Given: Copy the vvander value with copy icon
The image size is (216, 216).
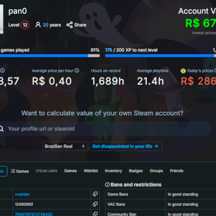Looking at the screenshot, I should click(x=95, y=194).
